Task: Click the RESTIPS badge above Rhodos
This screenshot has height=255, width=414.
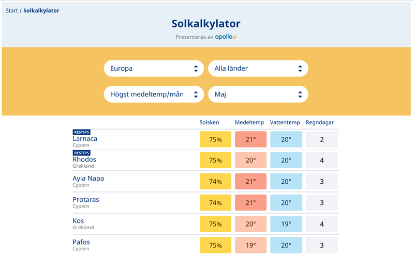Action: 81,153
